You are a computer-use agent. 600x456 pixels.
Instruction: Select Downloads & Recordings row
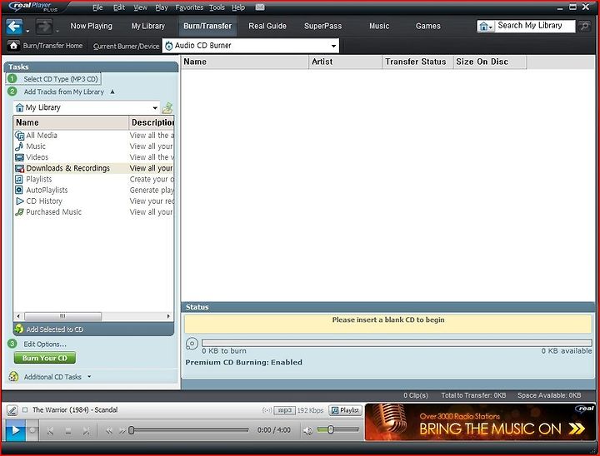(93, 168)
